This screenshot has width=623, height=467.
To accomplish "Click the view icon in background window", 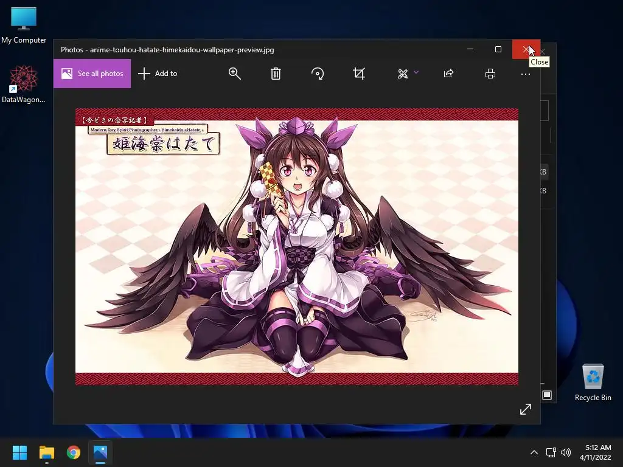I will click(547, 395).
